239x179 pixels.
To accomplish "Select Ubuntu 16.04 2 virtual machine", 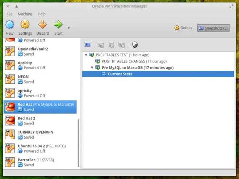I will 40,148.
